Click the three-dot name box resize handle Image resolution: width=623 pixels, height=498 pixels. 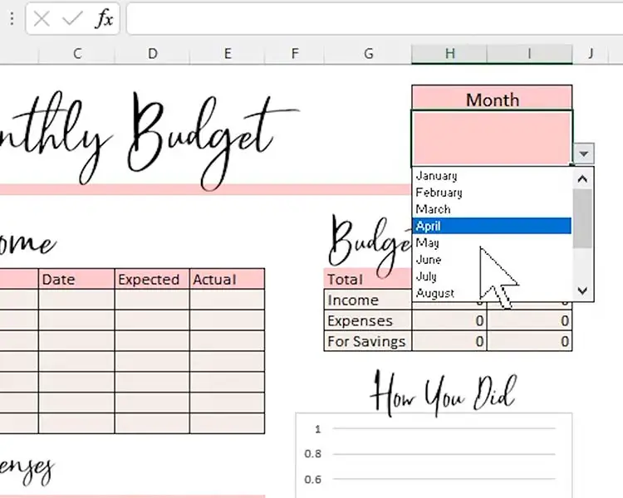coord(12,18)
